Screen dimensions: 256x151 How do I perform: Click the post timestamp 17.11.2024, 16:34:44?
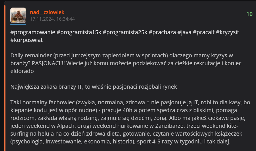pyautogui.click(x=52, y=19)
